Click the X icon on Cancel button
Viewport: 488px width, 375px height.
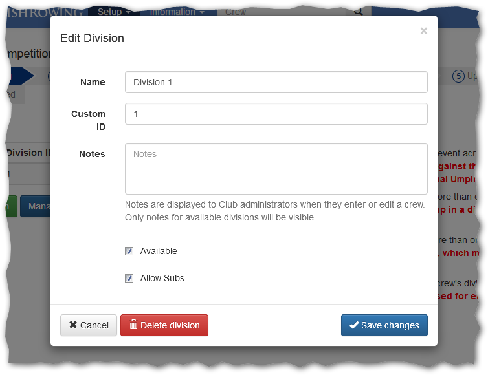[73, 325]
